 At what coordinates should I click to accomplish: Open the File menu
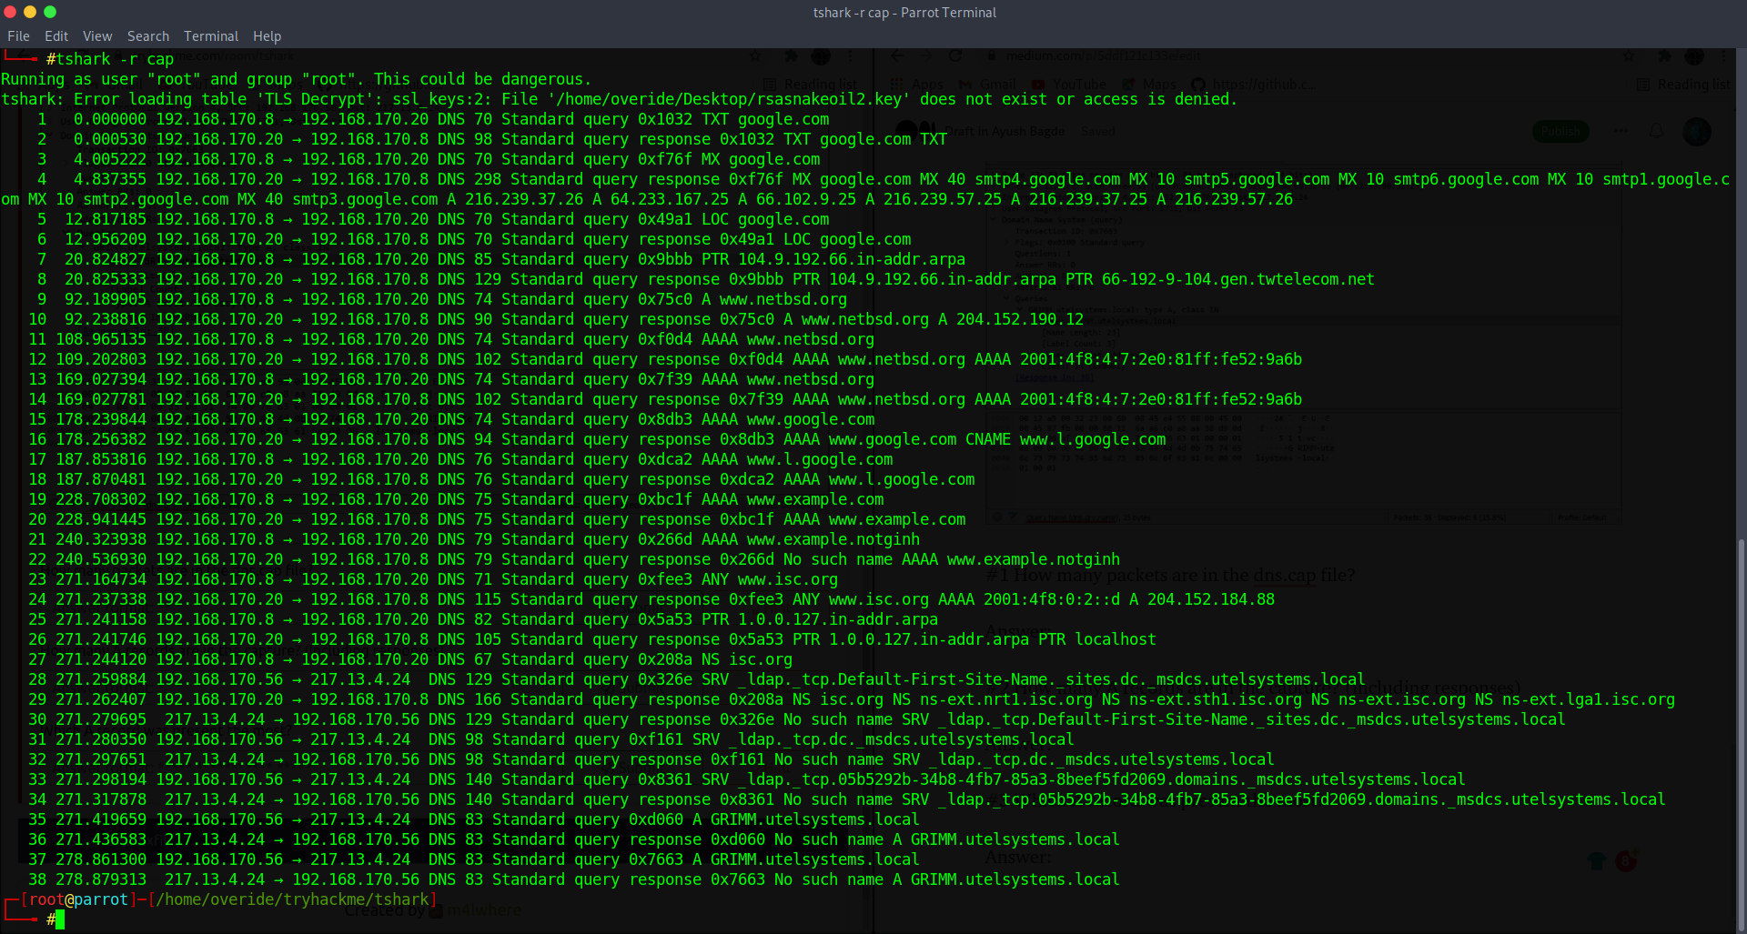tap(18, 36)
